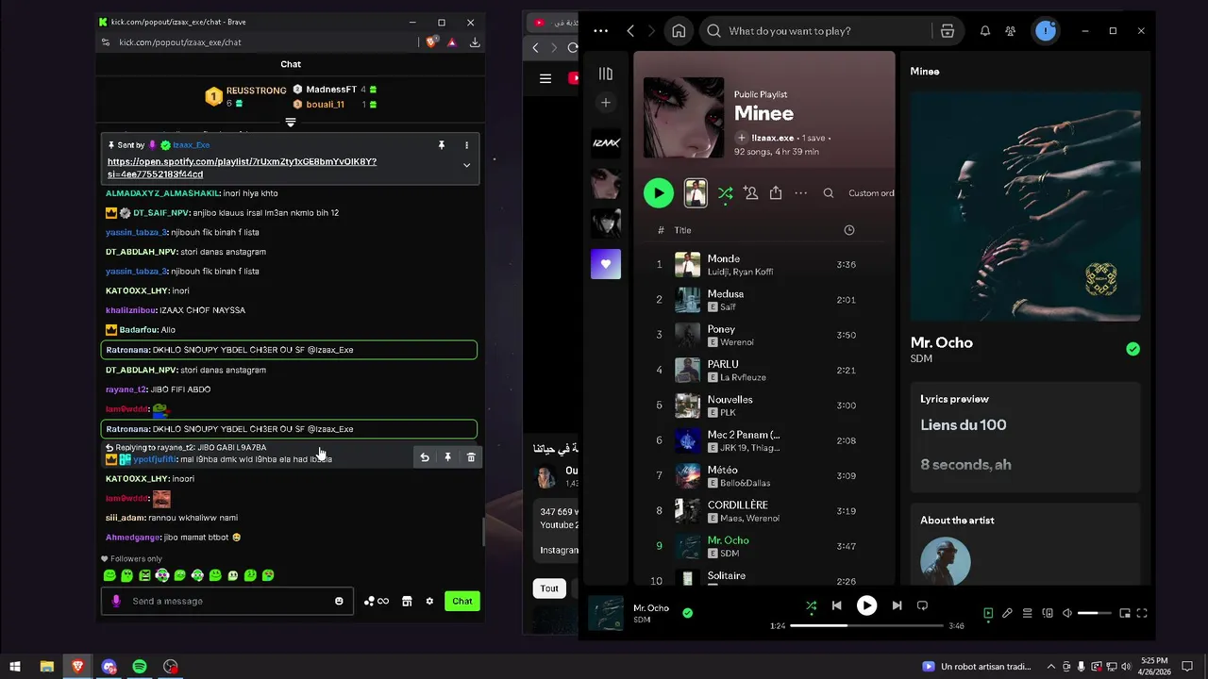Go back with Spotify's left arrow
1208x679 pixels.
630,31
